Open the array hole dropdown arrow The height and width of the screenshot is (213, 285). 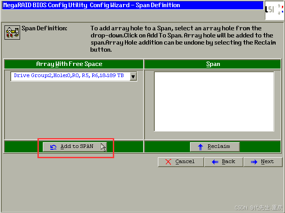tap(133, 77)
